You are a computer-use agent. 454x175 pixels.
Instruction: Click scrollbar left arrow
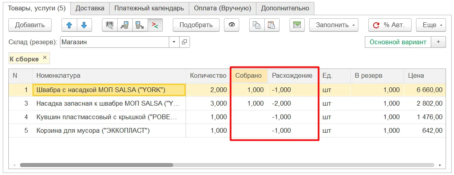[14, 165]
